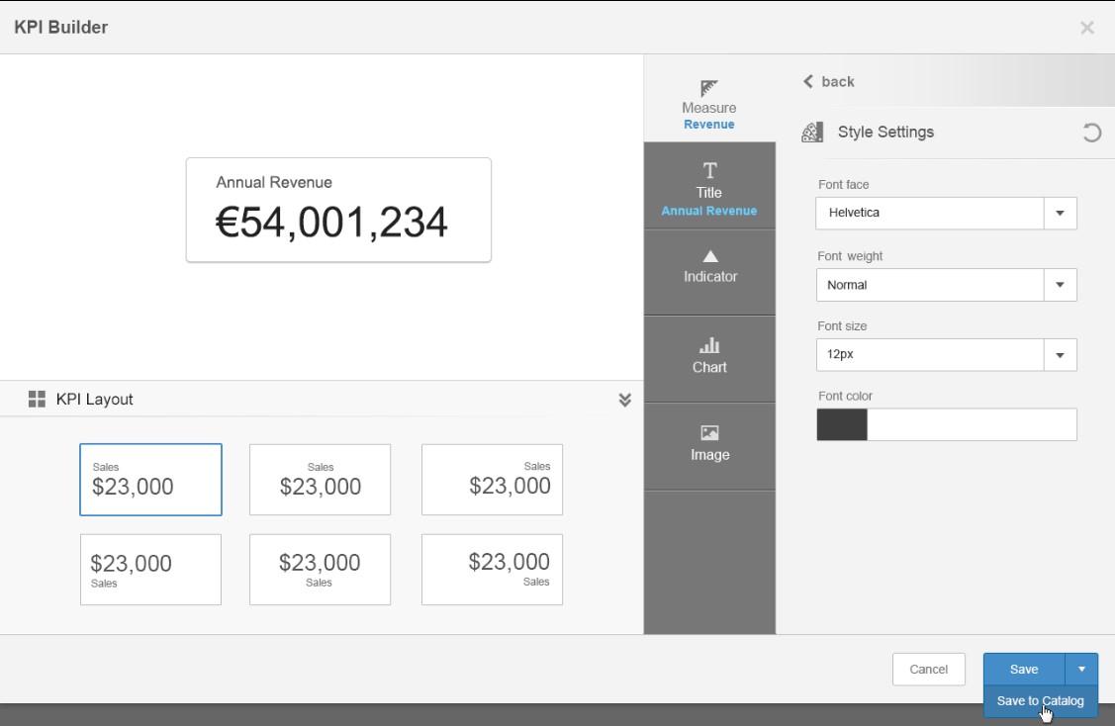The width and height of the screenshot is (1115, 726).
Task: Open the Font size dropdown
Action: pyautogui.click(x=1060, y=354)
